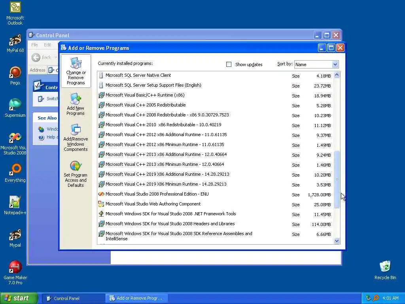The image size is (405, 304).
Task: Click icon of Windows SDK .NET Framework Tools
Action: pos(101,214)
